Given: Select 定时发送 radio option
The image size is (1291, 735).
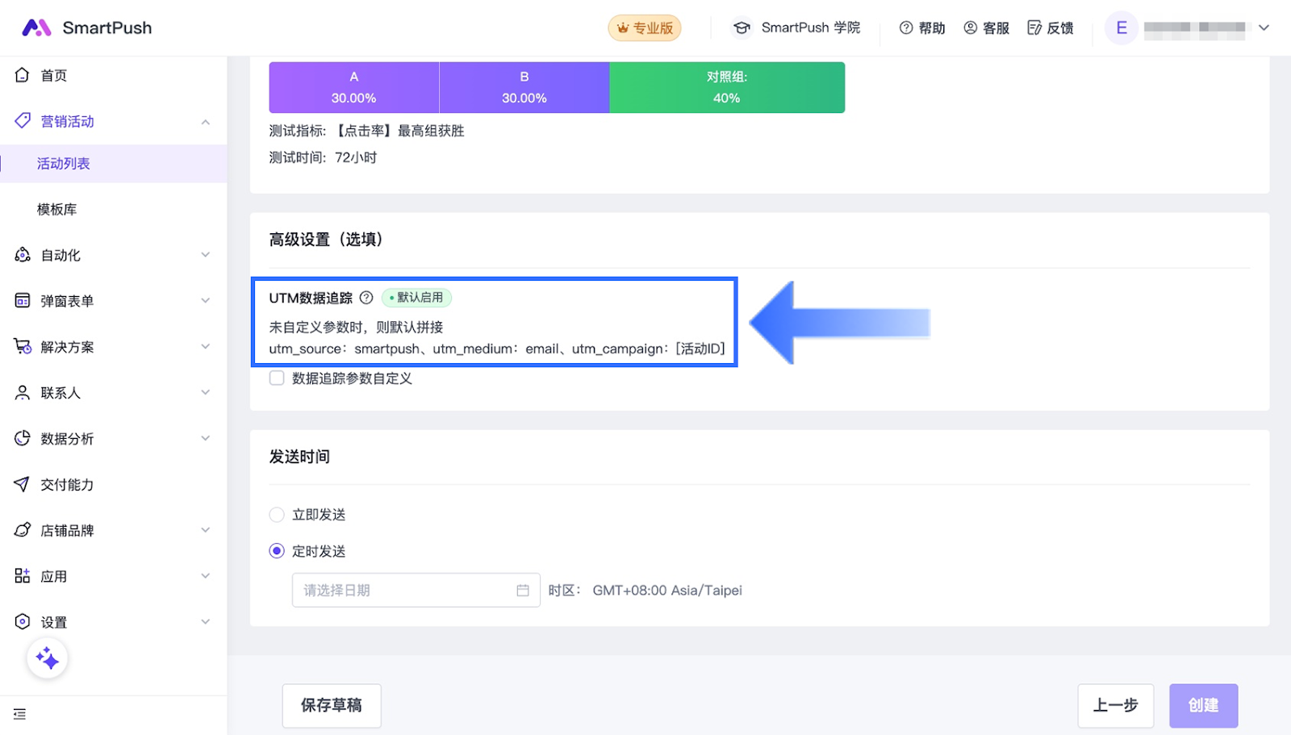Looking at the screenshot, I should pos(277,551).
